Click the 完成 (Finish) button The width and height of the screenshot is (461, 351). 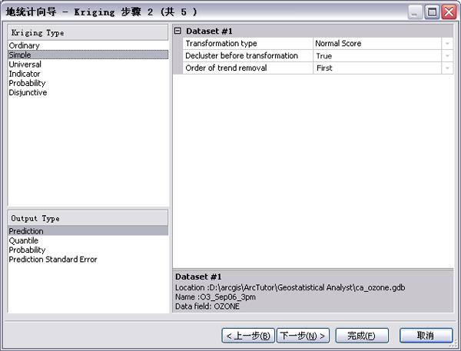tap(361, 336)
